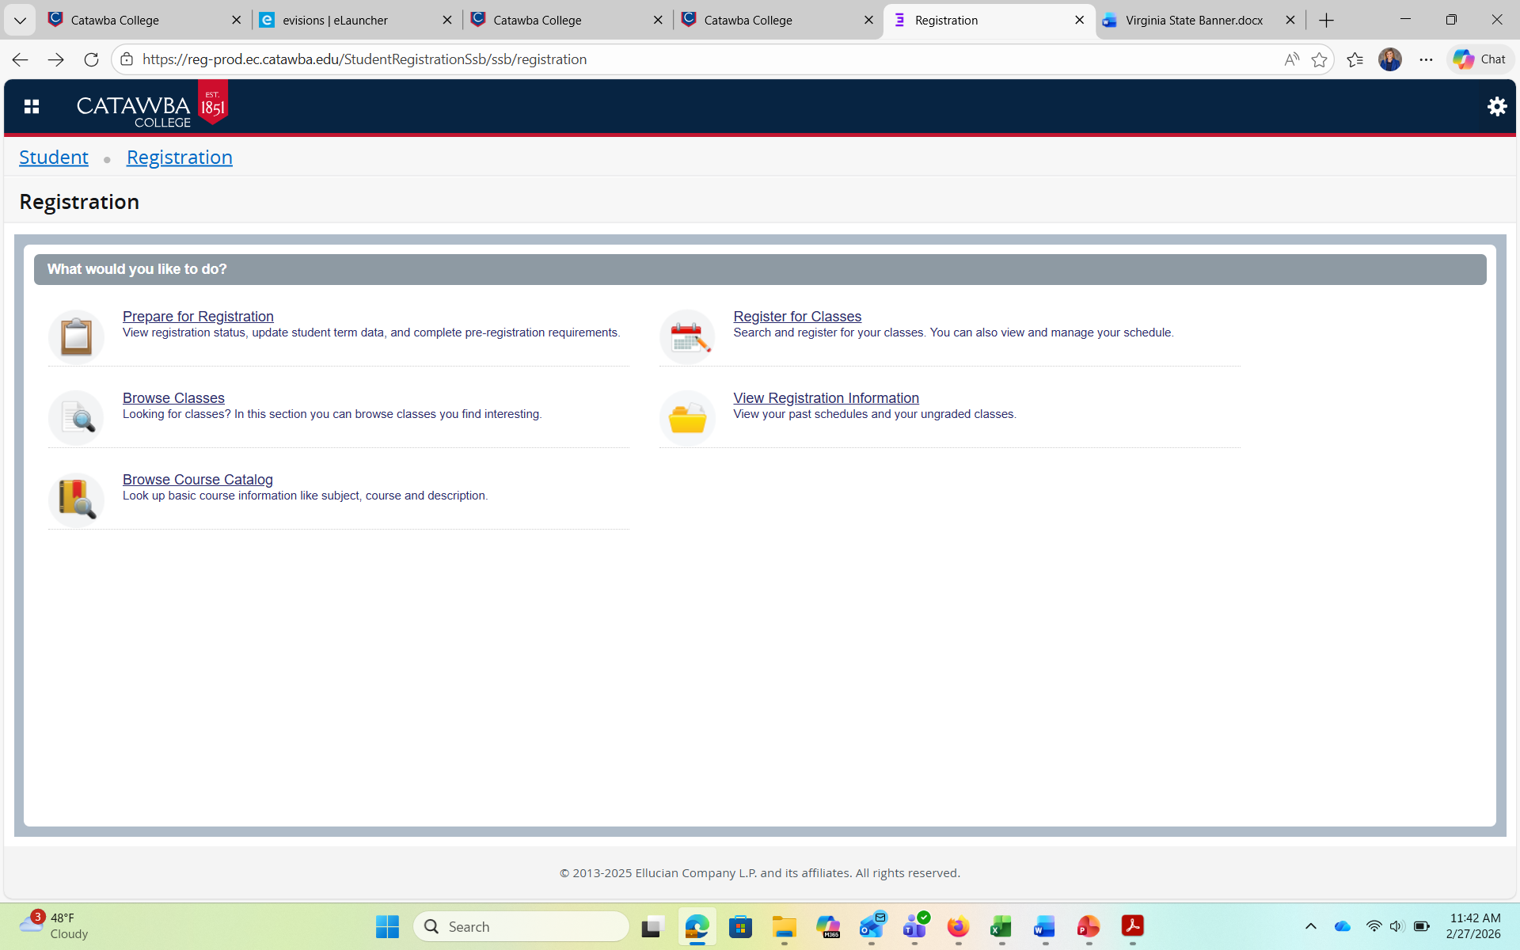Click the Prepare for Registration clipboard icon
The width and height of the screenshot is (1520, 950).
pyautogui.click(x=76, y=336)
